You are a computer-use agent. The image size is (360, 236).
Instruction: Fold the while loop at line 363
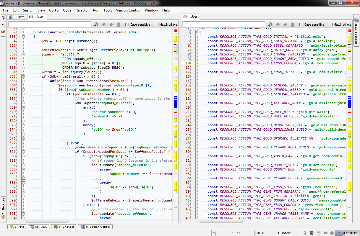click(x=23, y=81)
